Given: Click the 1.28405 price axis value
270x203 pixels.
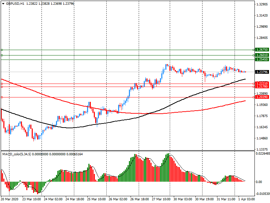Looking at the screenshot, I should click(x=262, y=38).
